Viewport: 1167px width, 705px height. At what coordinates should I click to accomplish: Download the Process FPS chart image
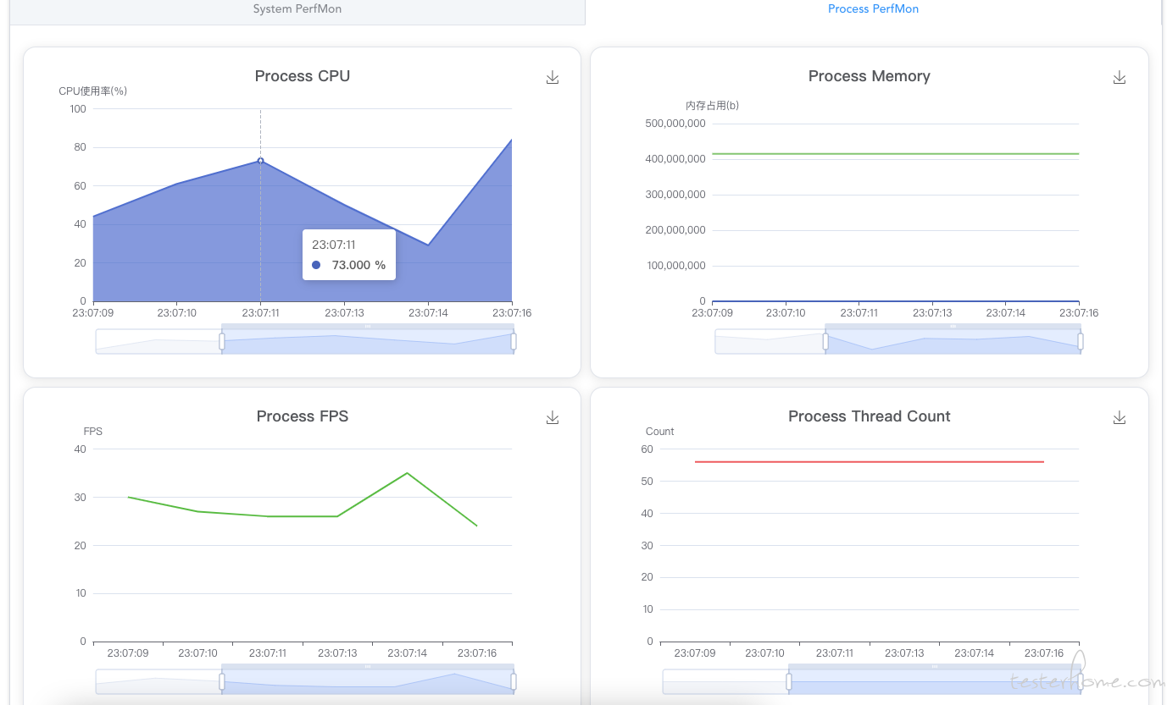(553, 418)
